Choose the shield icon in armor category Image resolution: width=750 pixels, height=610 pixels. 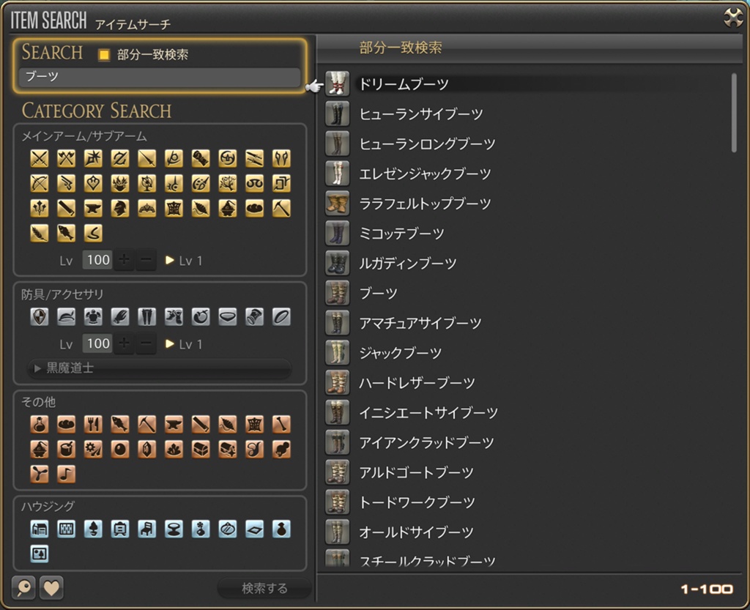click(40, 316)
